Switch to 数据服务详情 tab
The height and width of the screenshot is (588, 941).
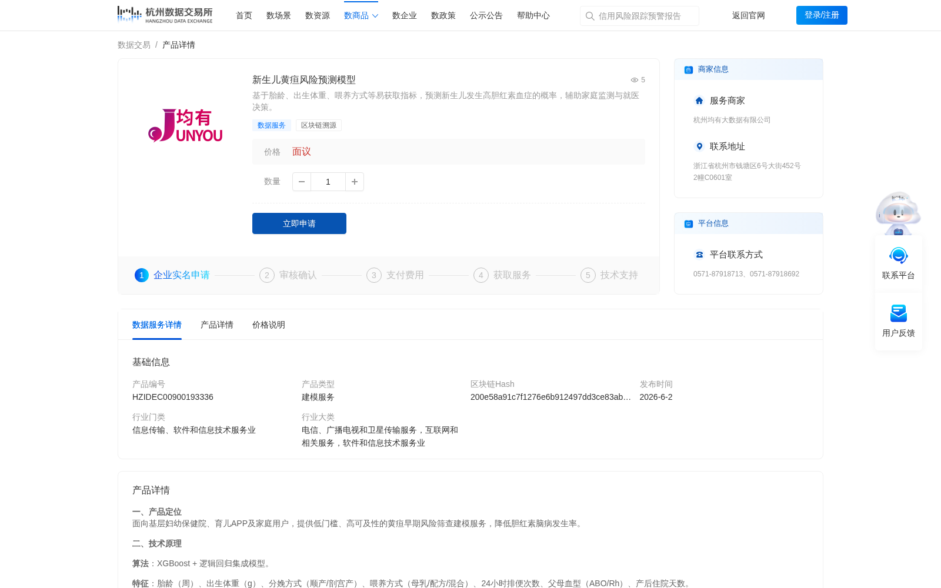point(157,325)
